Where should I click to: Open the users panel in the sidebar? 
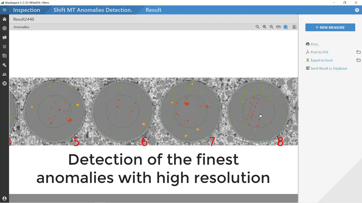[4, 74]
